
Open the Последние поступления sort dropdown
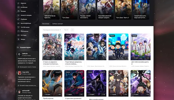coord(52,30)
